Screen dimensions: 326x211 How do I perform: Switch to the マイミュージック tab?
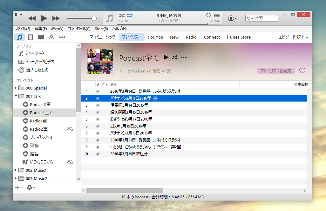(102, 37)
